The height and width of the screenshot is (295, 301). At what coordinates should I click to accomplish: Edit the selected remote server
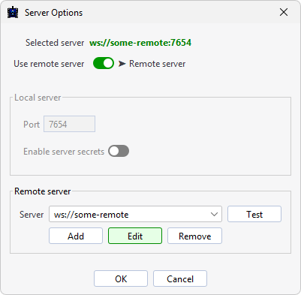[135, 236]
